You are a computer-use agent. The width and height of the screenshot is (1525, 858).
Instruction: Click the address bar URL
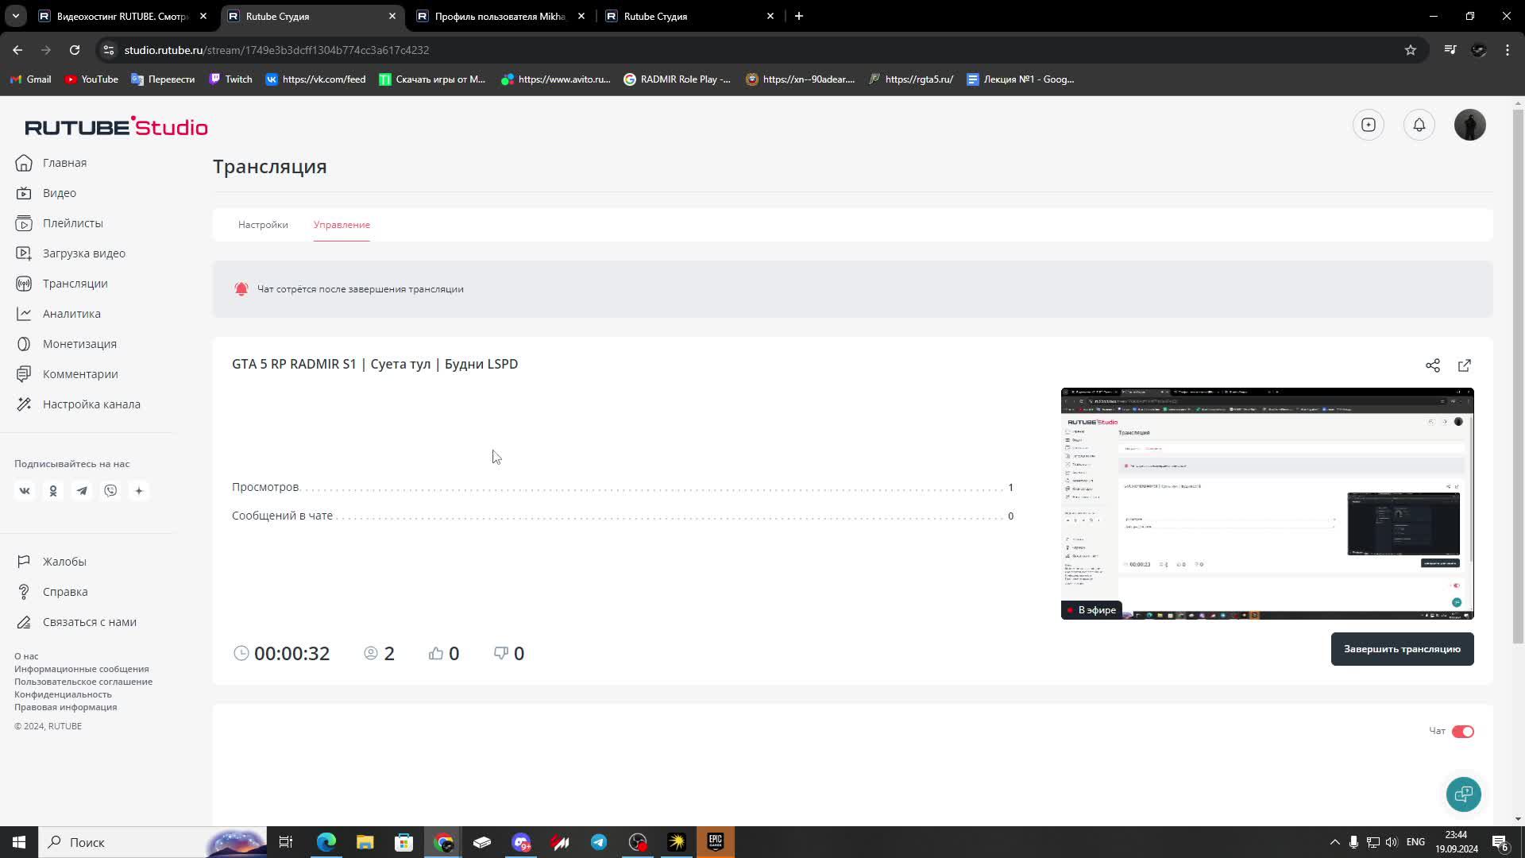click(276, 50)
